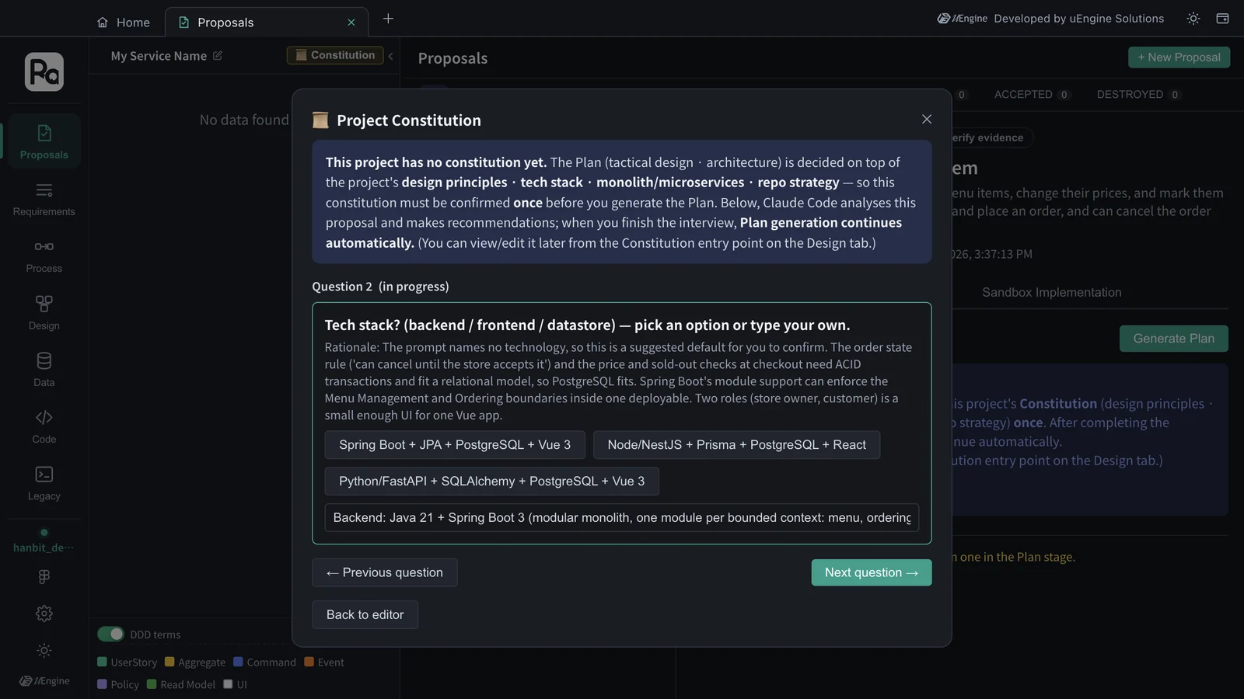This screenshot has height=699, width=1244.
Task: Click Next question button
Action: pos(872,572)
